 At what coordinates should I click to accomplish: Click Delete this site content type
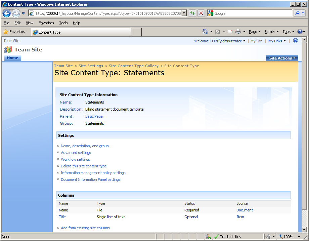tap(84, 166)
